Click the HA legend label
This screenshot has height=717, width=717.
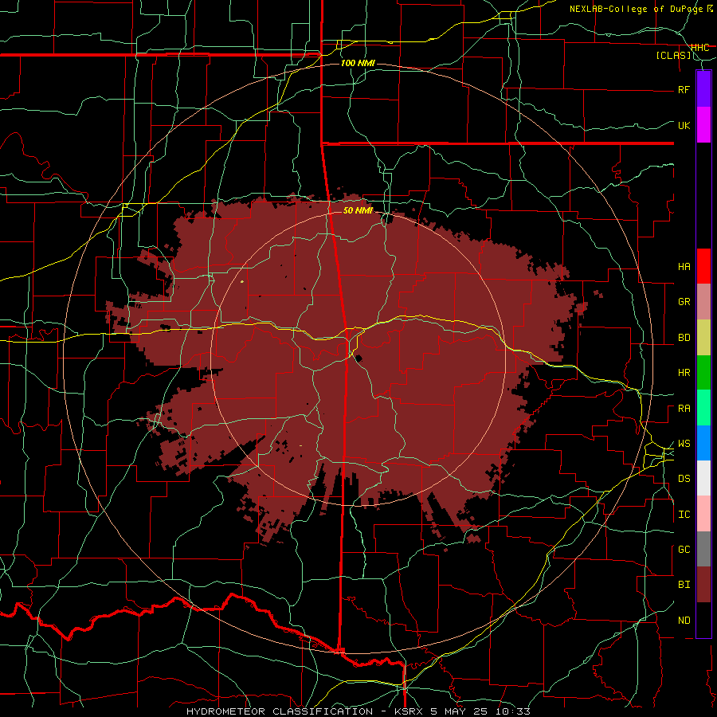coord(684,267)
